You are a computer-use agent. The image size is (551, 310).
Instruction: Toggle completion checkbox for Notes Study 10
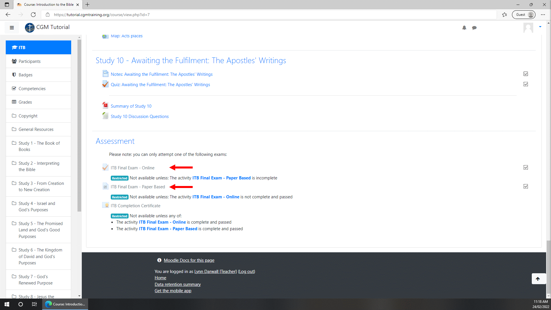point(526,74)
